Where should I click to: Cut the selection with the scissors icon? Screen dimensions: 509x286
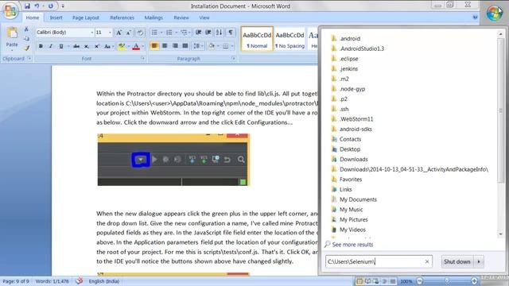pyautogui.click(x=26, y=29)
